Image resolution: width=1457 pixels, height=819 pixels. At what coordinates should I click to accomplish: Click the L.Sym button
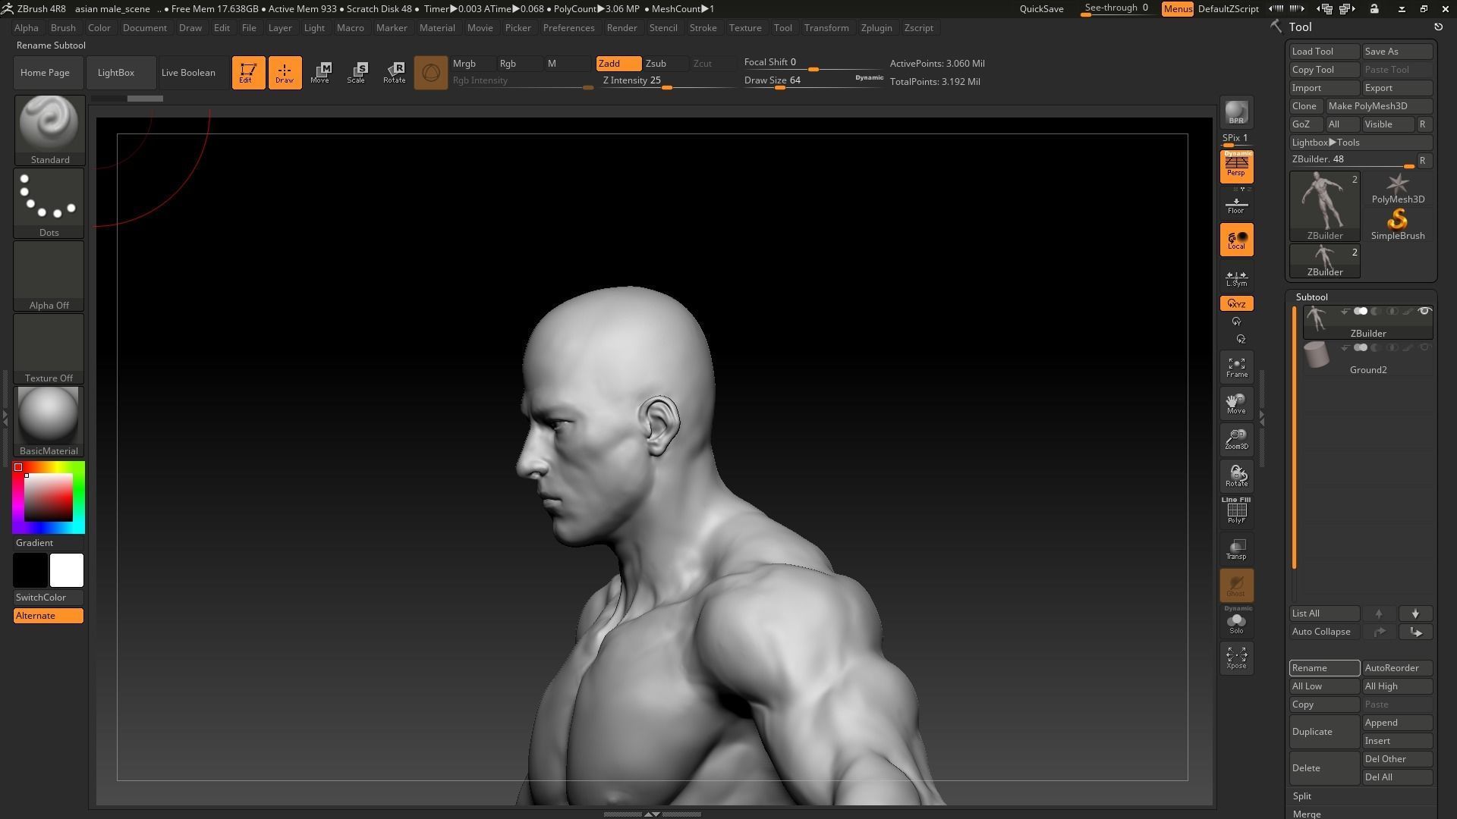[1236, 278]
